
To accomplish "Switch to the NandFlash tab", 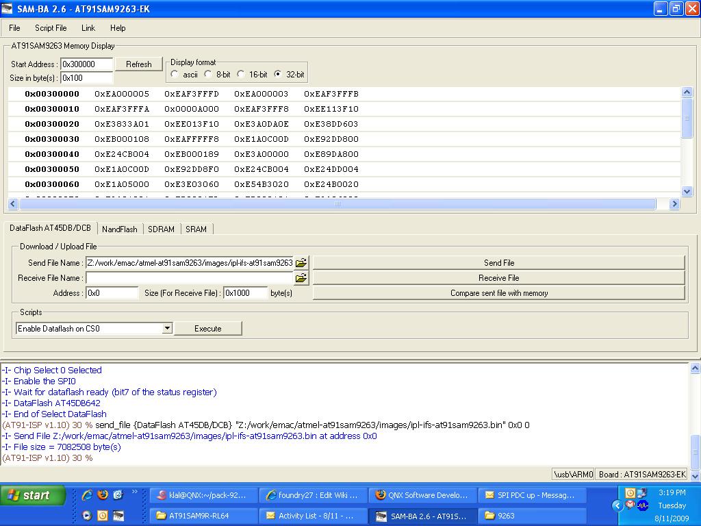I will point(120,229).
